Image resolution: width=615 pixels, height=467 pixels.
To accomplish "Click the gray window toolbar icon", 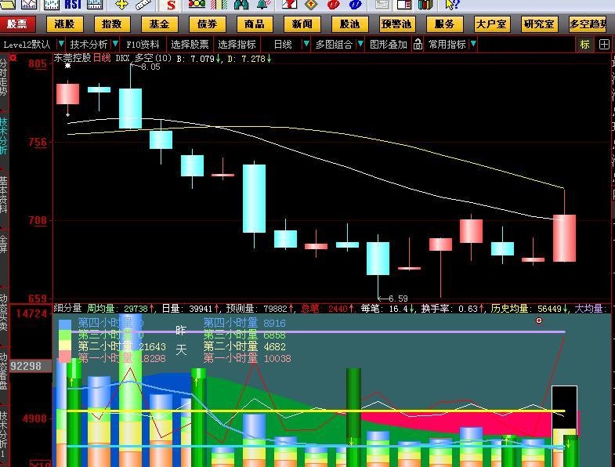I will (x=382, y=5).
